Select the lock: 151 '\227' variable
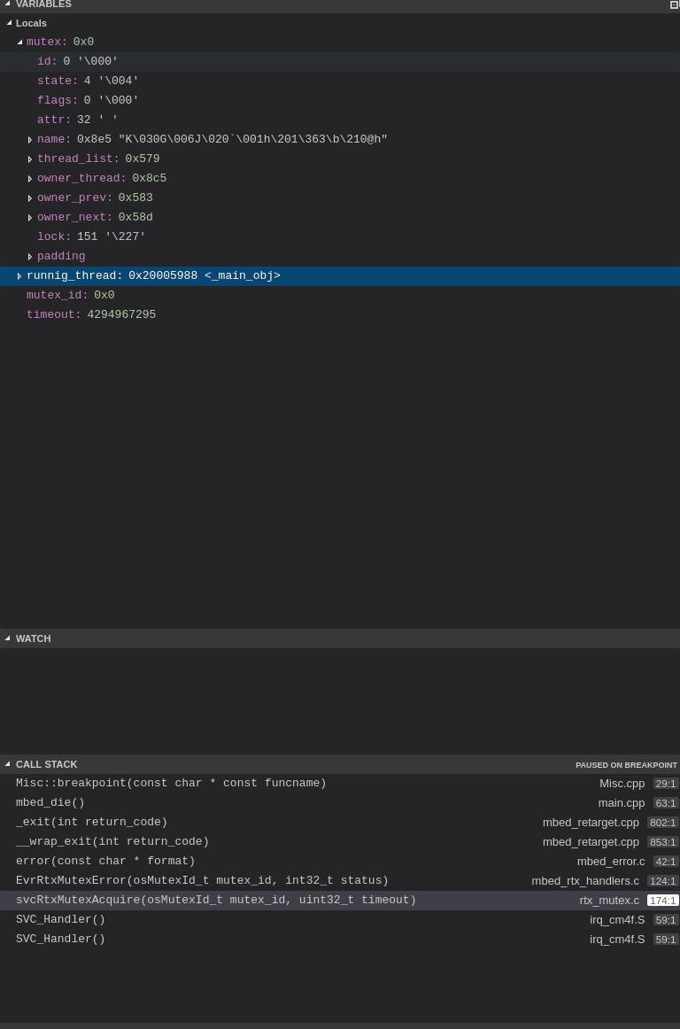 coord(340,237)
